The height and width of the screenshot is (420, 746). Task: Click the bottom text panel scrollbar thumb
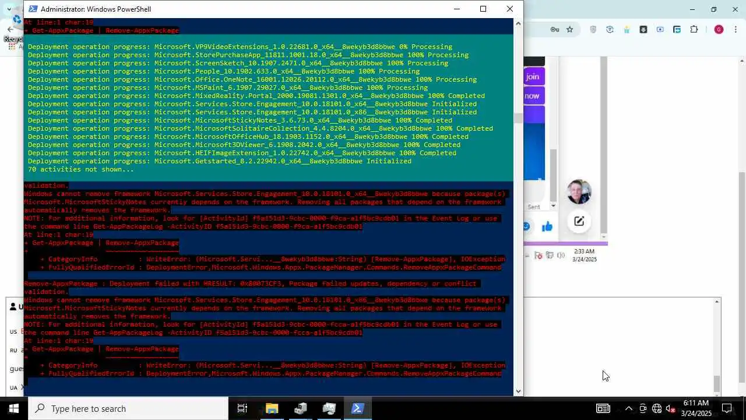pos(717,384)
